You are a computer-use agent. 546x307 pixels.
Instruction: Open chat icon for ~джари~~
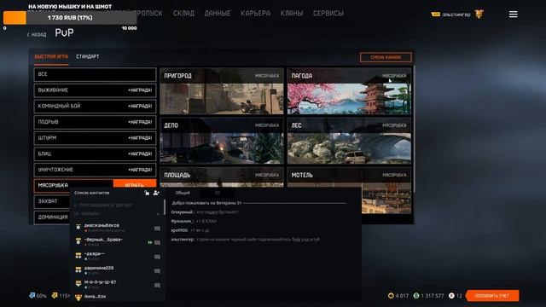click(157, 257)
